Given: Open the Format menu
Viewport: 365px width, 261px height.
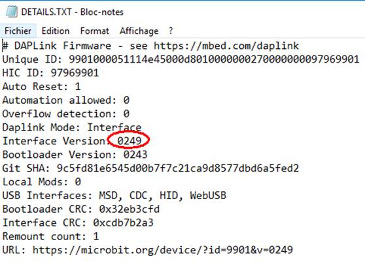Looking at the screenshot, I should pos(94,31).
